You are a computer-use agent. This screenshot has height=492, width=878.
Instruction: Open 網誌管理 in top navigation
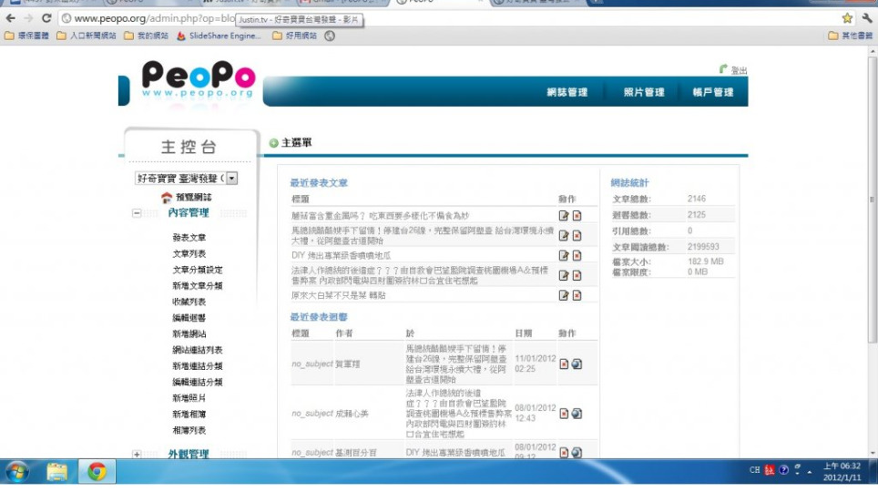(x=567, y=92)
